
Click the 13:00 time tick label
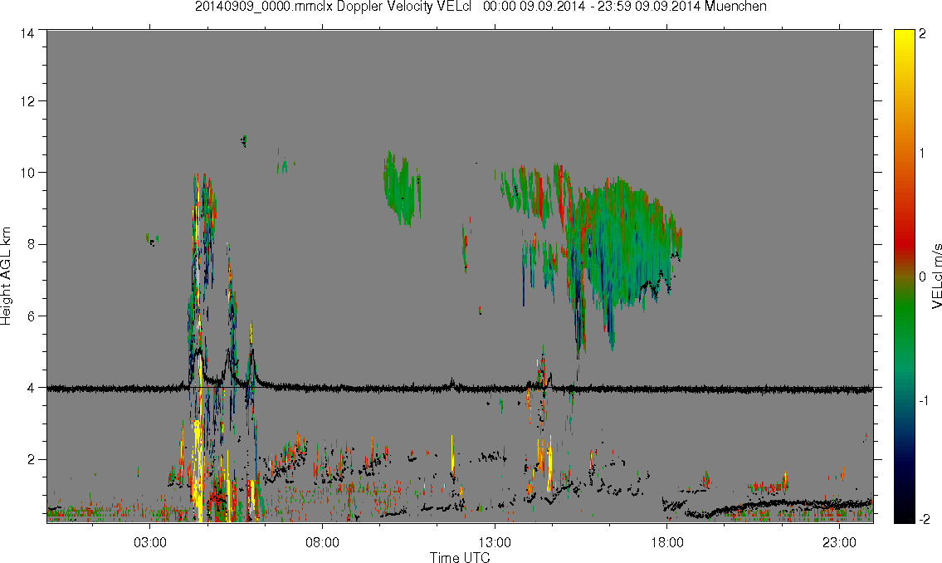pos(495,542)
